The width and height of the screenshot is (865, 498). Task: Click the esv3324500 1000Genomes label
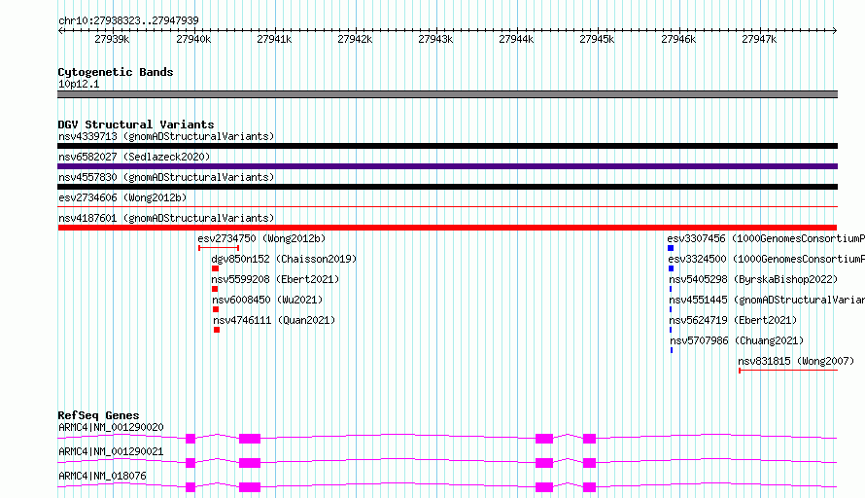pyautogui.click(x=766, y=259)
